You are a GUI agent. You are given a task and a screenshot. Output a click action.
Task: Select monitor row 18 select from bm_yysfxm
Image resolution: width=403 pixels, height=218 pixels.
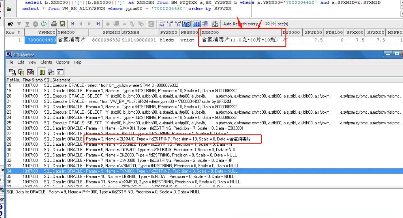coord(204,85)
